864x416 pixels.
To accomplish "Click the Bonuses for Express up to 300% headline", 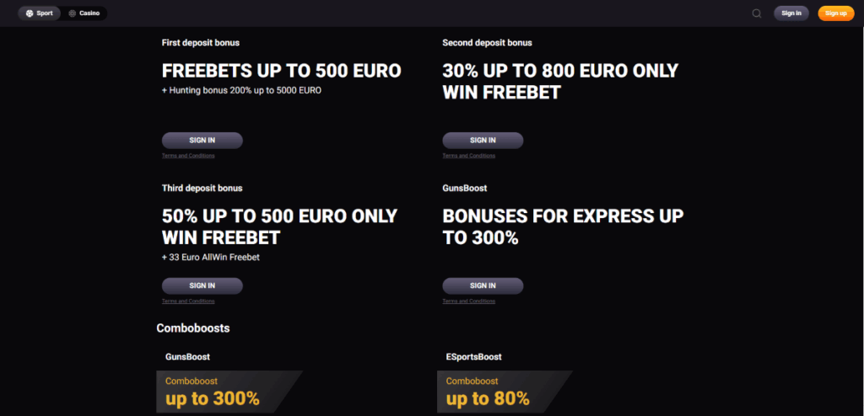I will click(563, 227).
